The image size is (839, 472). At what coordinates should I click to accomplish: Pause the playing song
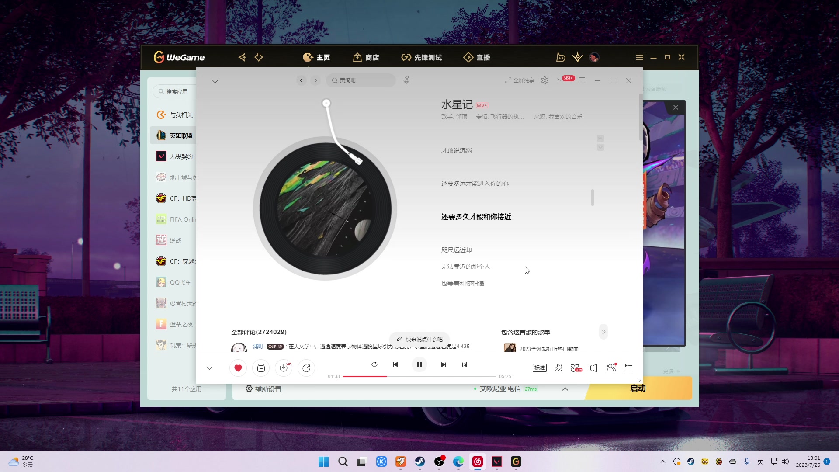pyautogui.click(x=419, y=364)
